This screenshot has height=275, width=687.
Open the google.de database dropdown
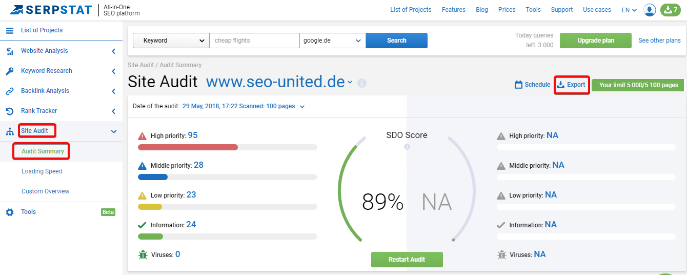coord(333,41)
